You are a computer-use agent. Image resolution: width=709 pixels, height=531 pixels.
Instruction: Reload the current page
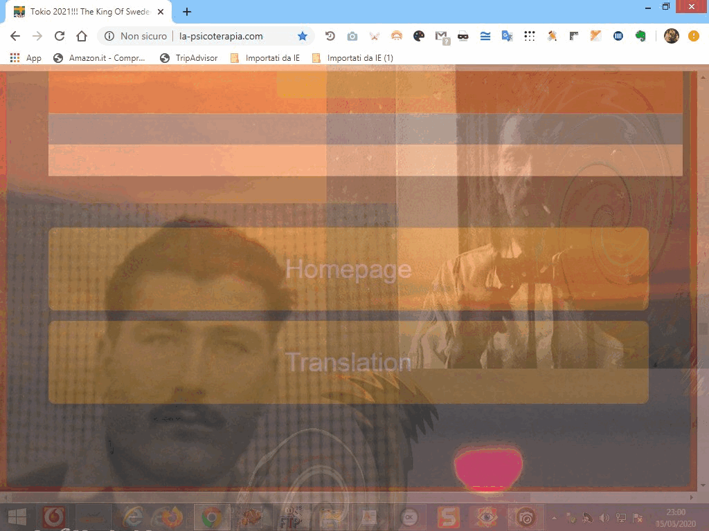pos(60,36)
